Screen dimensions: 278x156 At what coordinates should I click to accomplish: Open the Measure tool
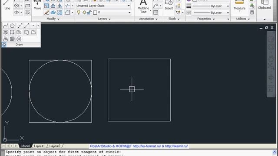point(239,5)
